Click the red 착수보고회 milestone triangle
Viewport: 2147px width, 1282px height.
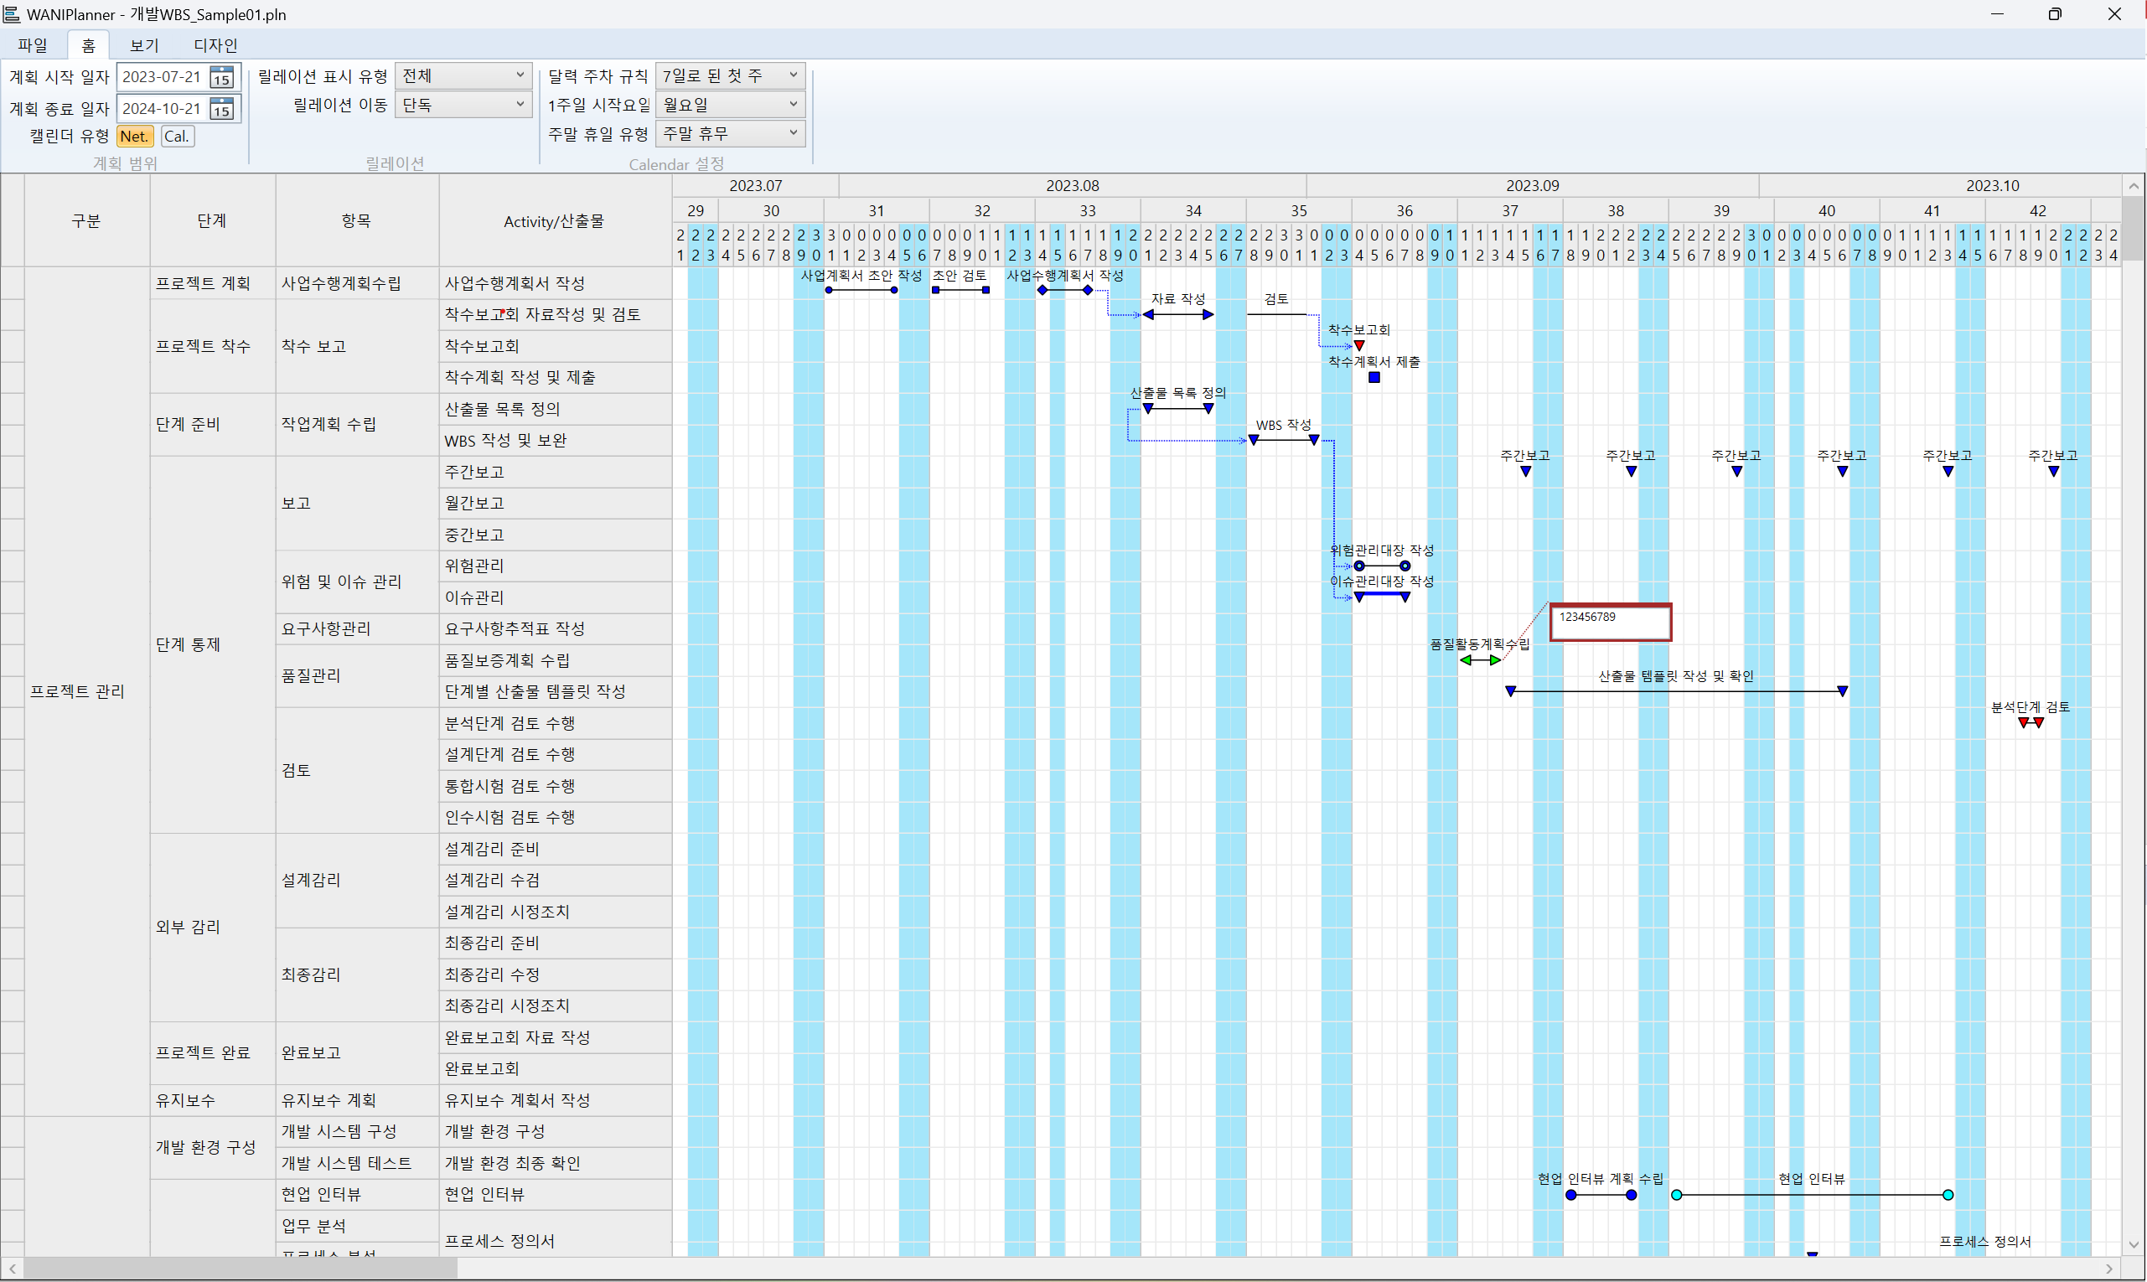pos(1359,346)
